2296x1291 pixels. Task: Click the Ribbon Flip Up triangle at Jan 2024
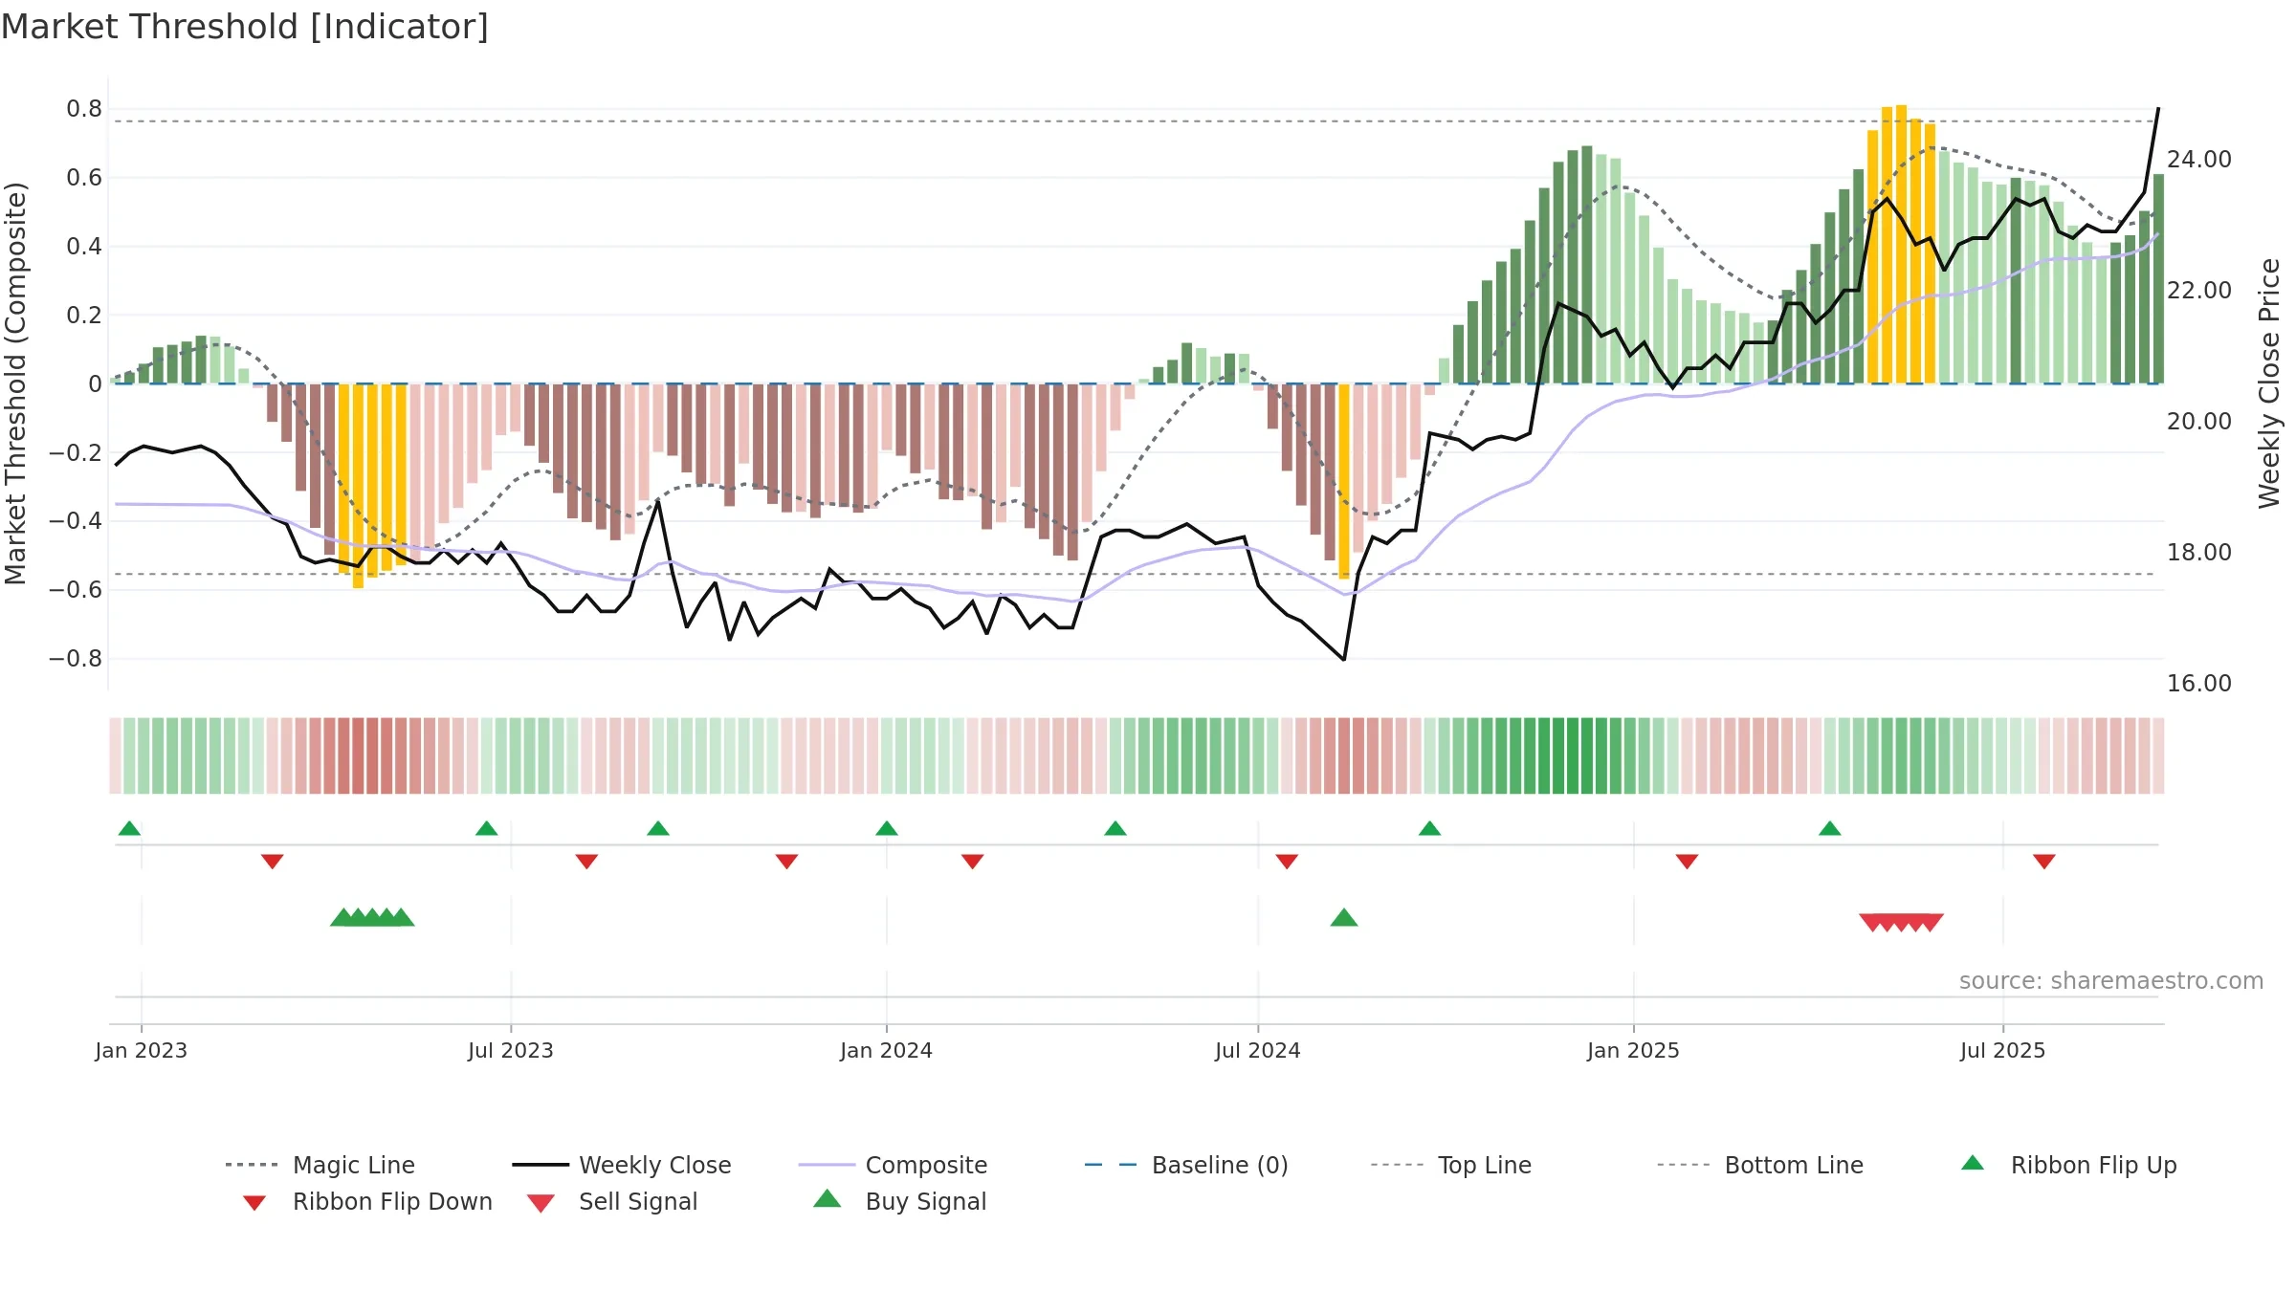[x=887, y=828]
